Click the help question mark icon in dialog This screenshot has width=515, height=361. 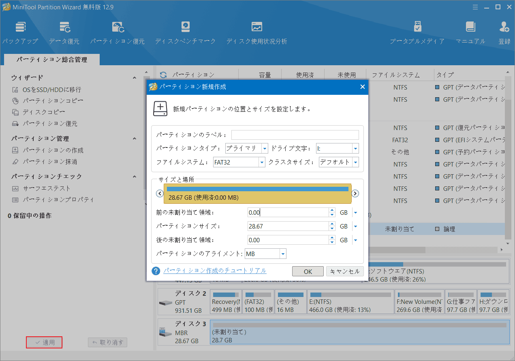pos(156,271)
